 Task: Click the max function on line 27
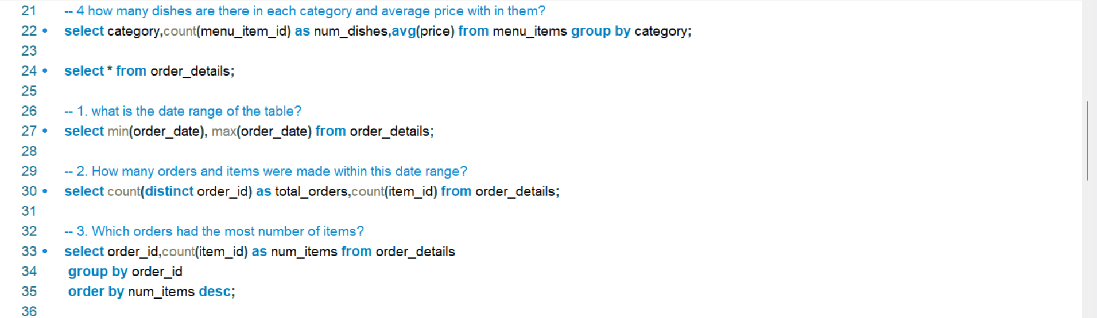tap(224, 131)
